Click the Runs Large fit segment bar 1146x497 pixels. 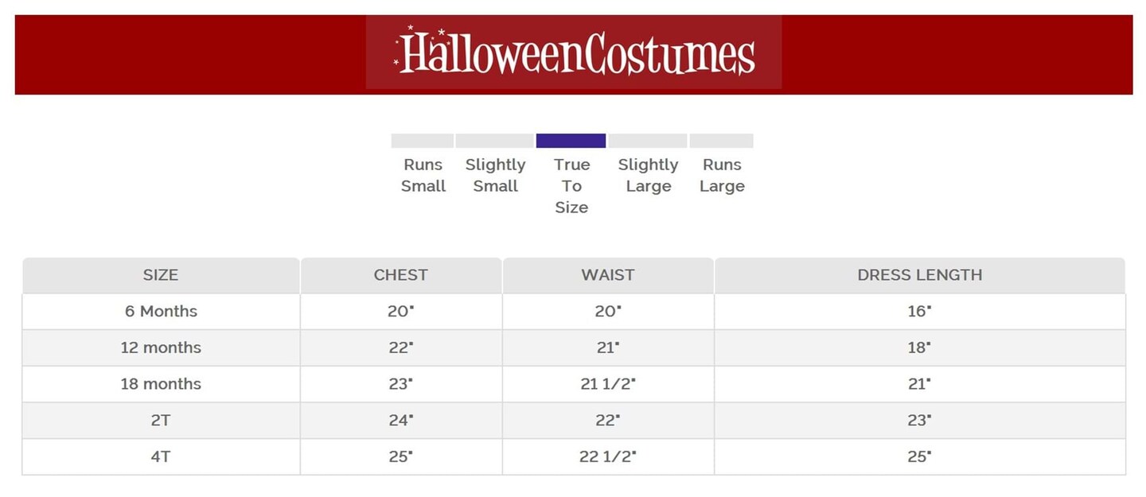tap(721, 141)
